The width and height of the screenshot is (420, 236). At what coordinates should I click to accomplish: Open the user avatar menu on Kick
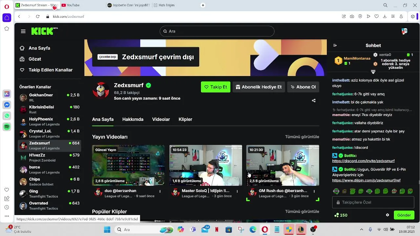pos(404,31)
